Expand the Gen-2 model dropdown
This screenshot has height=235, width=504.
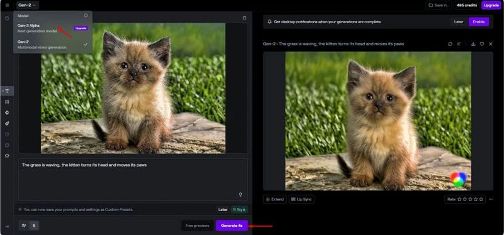28,5
